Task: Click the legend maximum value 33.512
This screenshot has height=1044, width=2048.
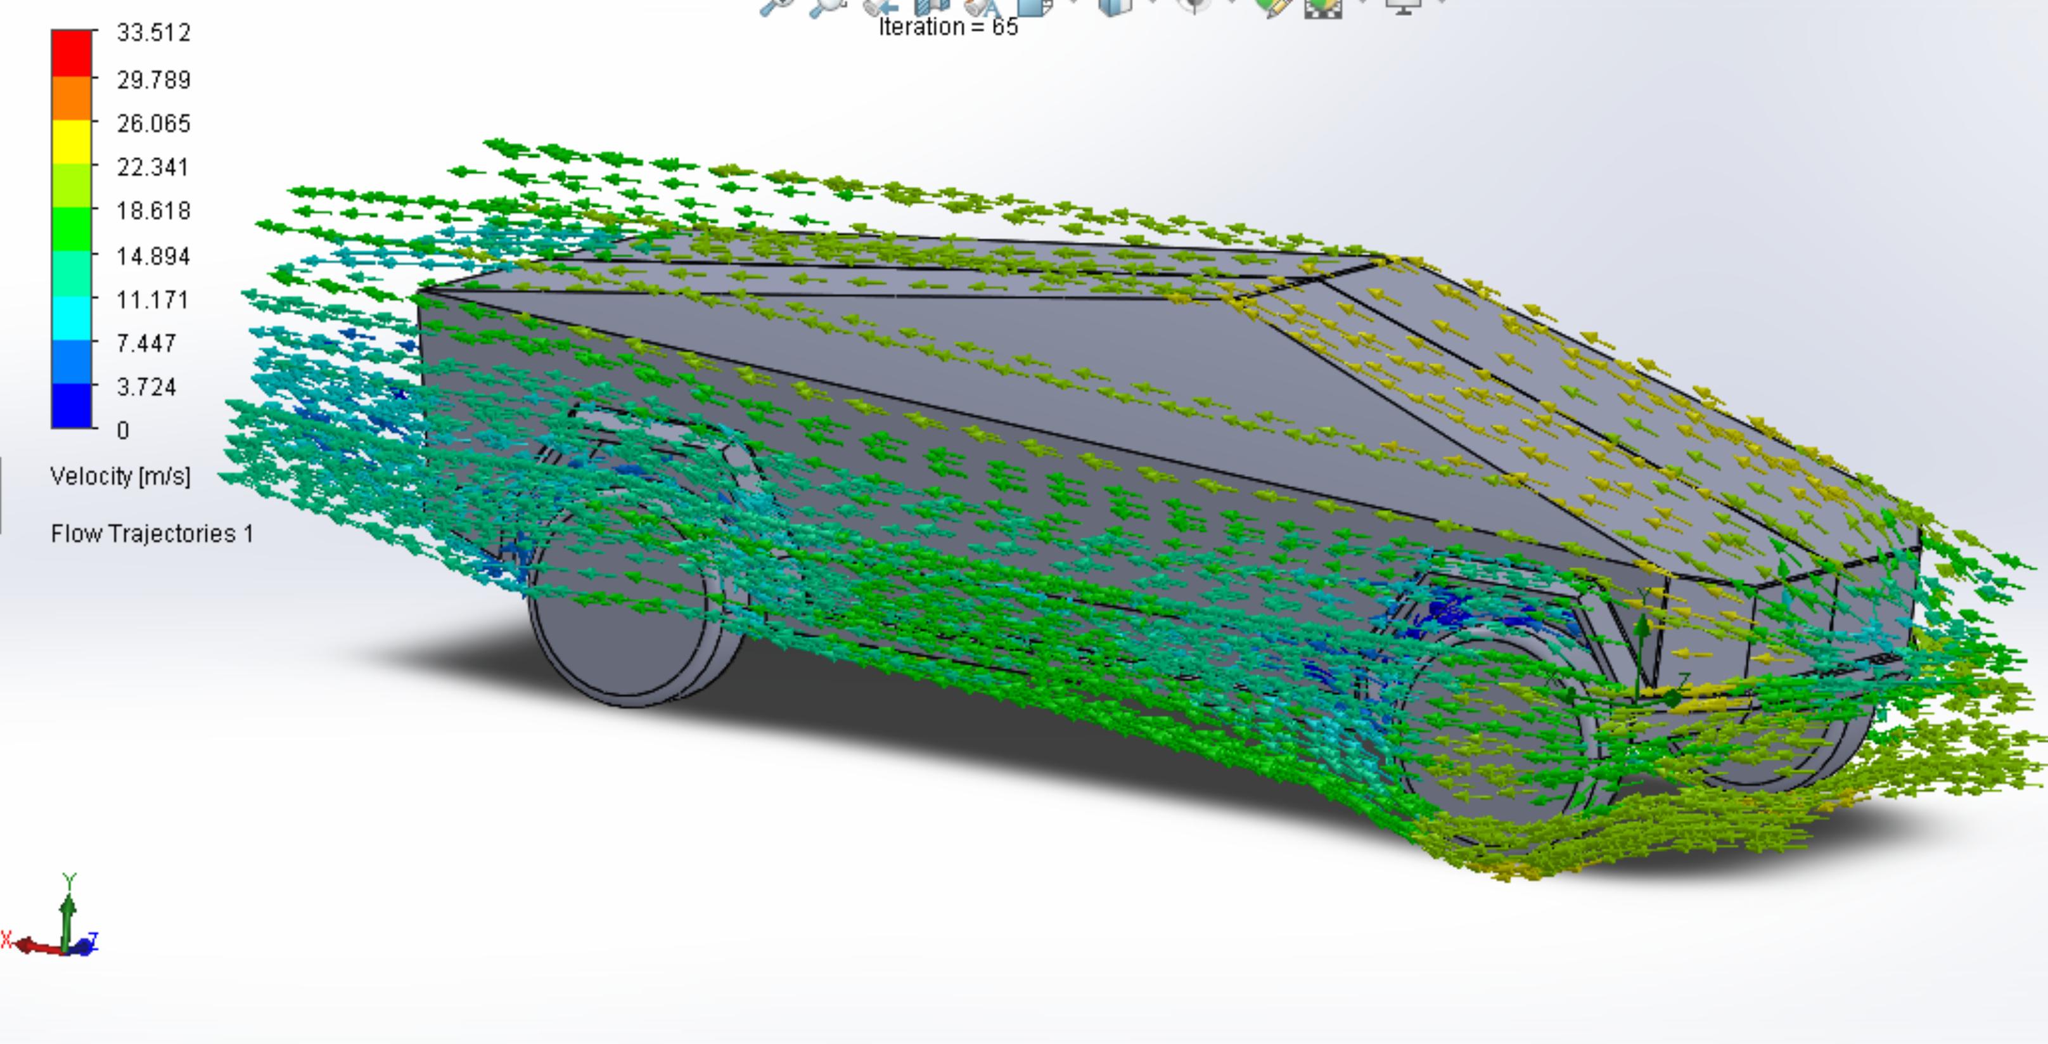Action: tap(153, 32)
